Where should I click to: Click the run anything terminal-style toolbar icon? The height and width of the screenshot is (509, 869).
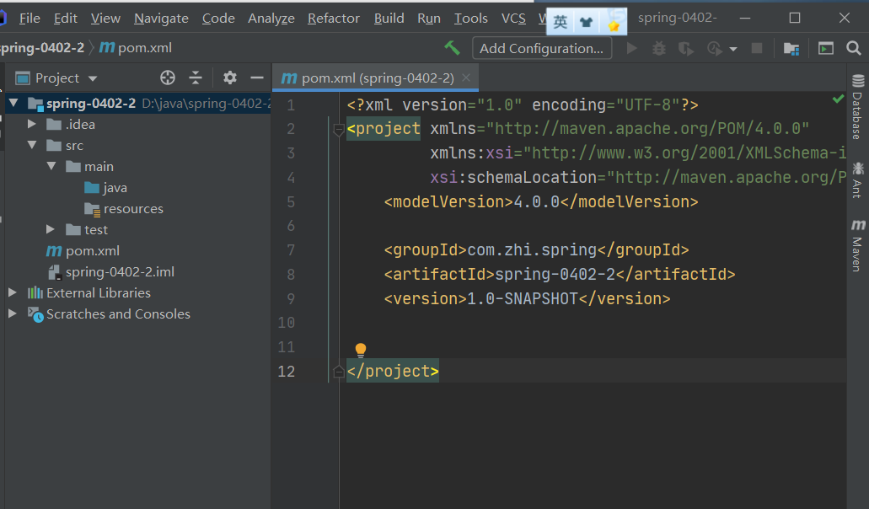826,49
